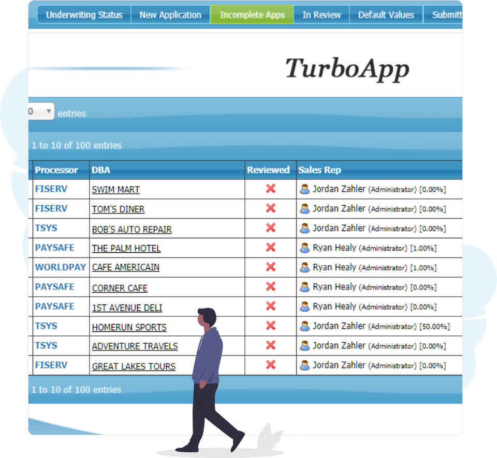Click TSYS processor in ADVENTURE TRAVELS row
Image resolution: width=497 pixels, height=458 pixels.
(x=46, y=346)
